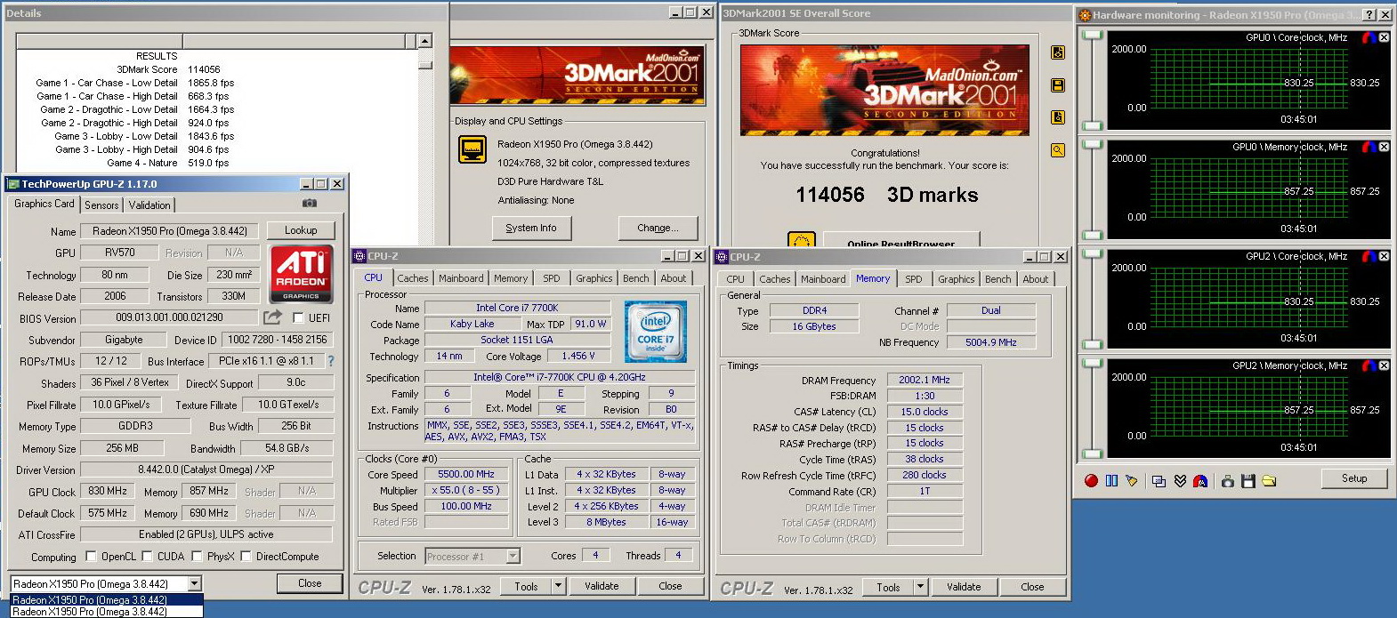This screenshot has width=1397, height=618.
Task: Click the BIOS Version field 009.013.001.000.021290
Action: coord(169,317)
